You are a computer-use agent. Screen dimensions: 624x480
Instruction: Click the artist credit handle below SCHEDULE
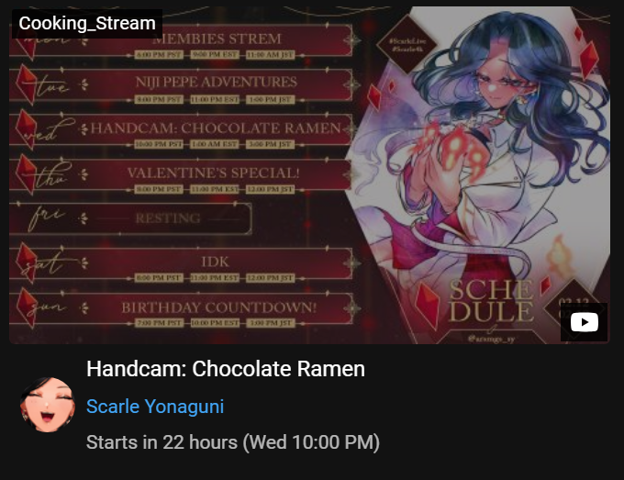coord(491,339)
